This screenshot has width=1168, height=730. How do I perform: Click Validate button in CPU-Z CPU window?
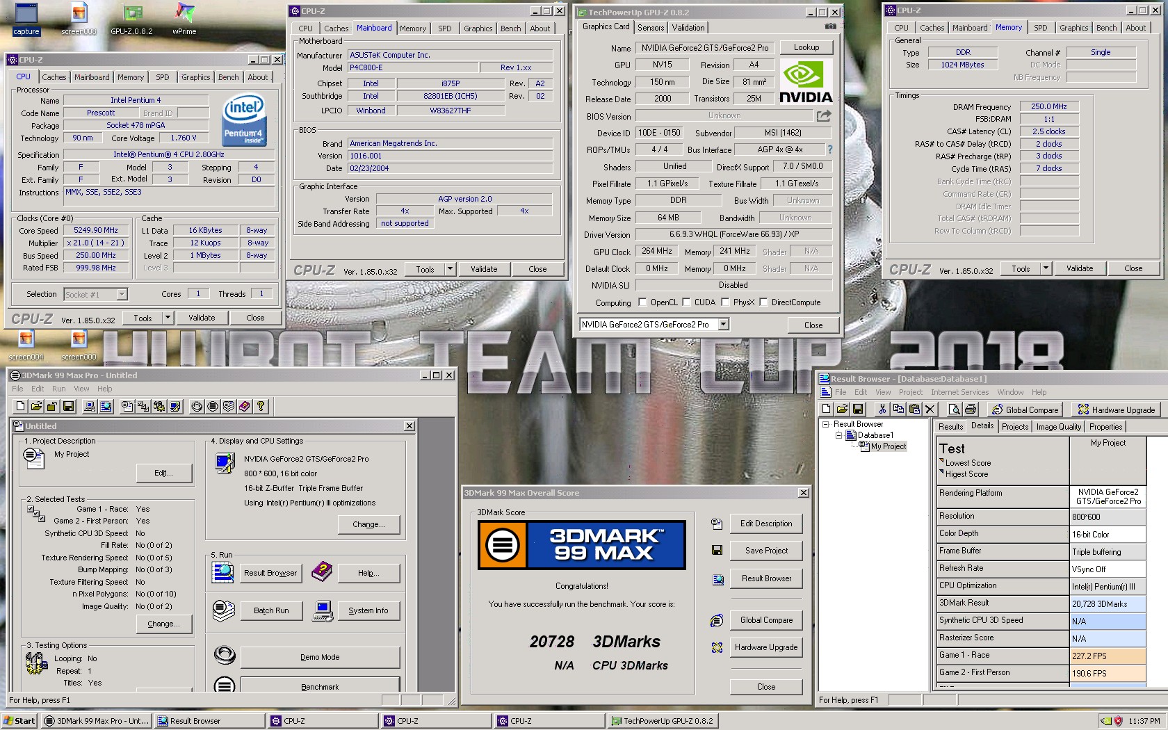point(202,318)
